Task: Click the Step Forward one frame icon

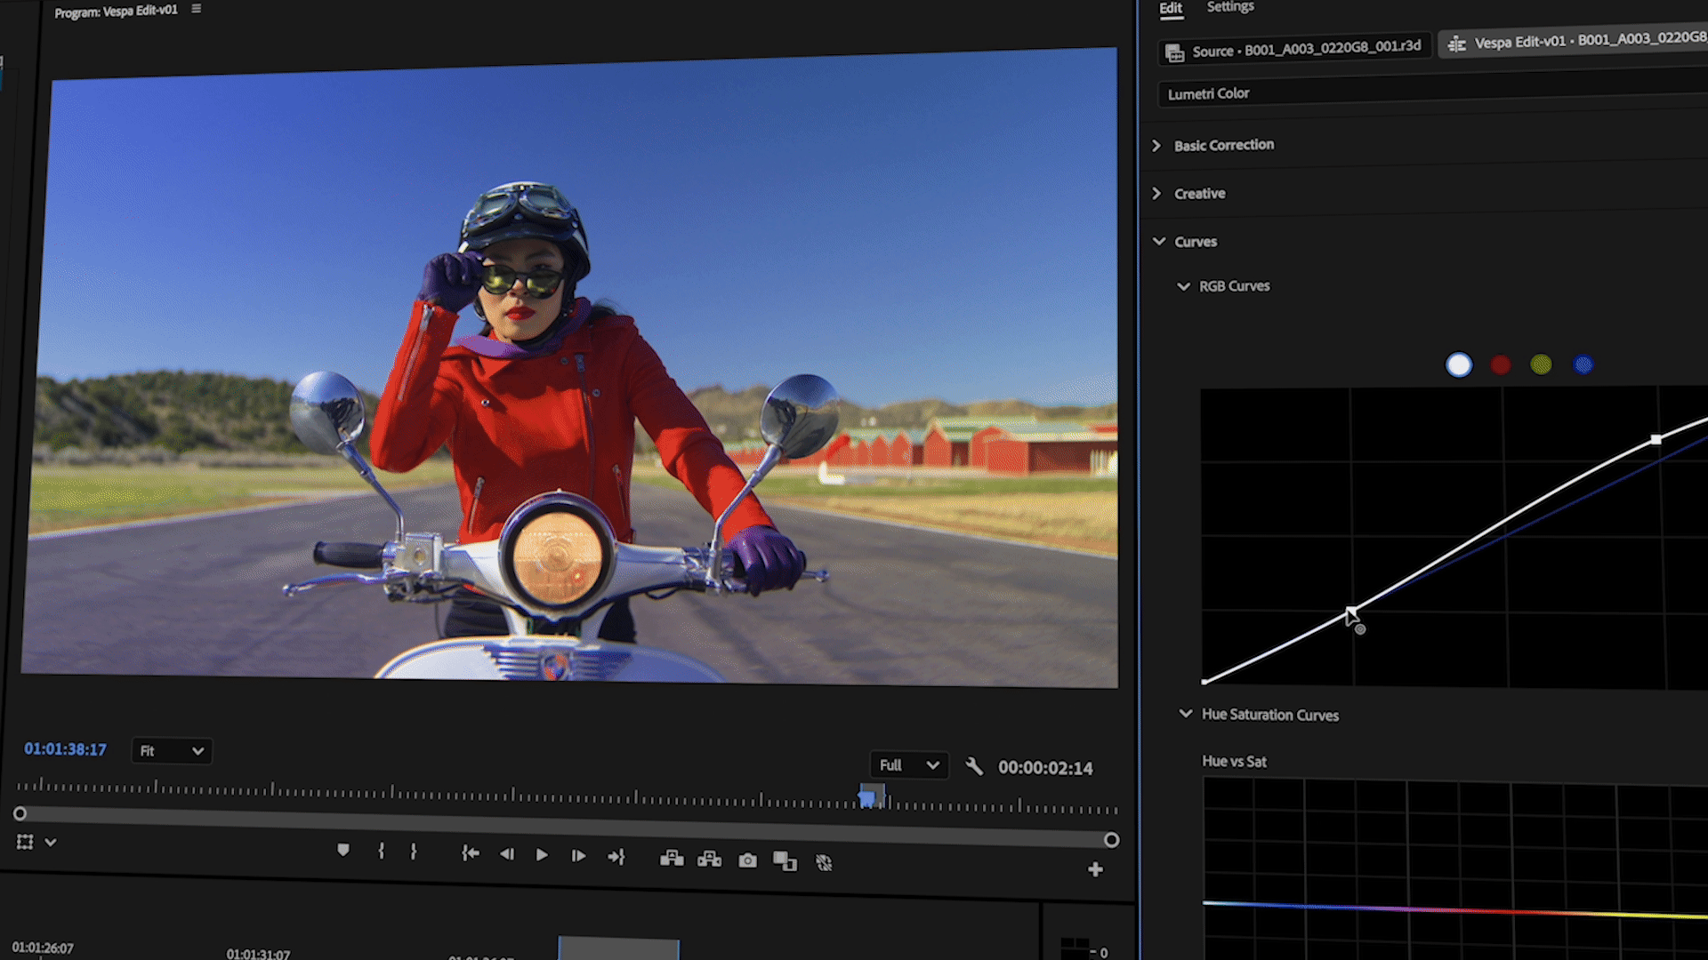Action: pos(578,854)
